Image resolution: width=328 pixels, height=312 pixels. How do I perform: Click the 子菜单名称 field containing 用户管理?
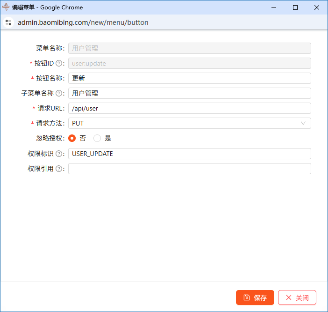pyautogui.click(x=189, y=93)
